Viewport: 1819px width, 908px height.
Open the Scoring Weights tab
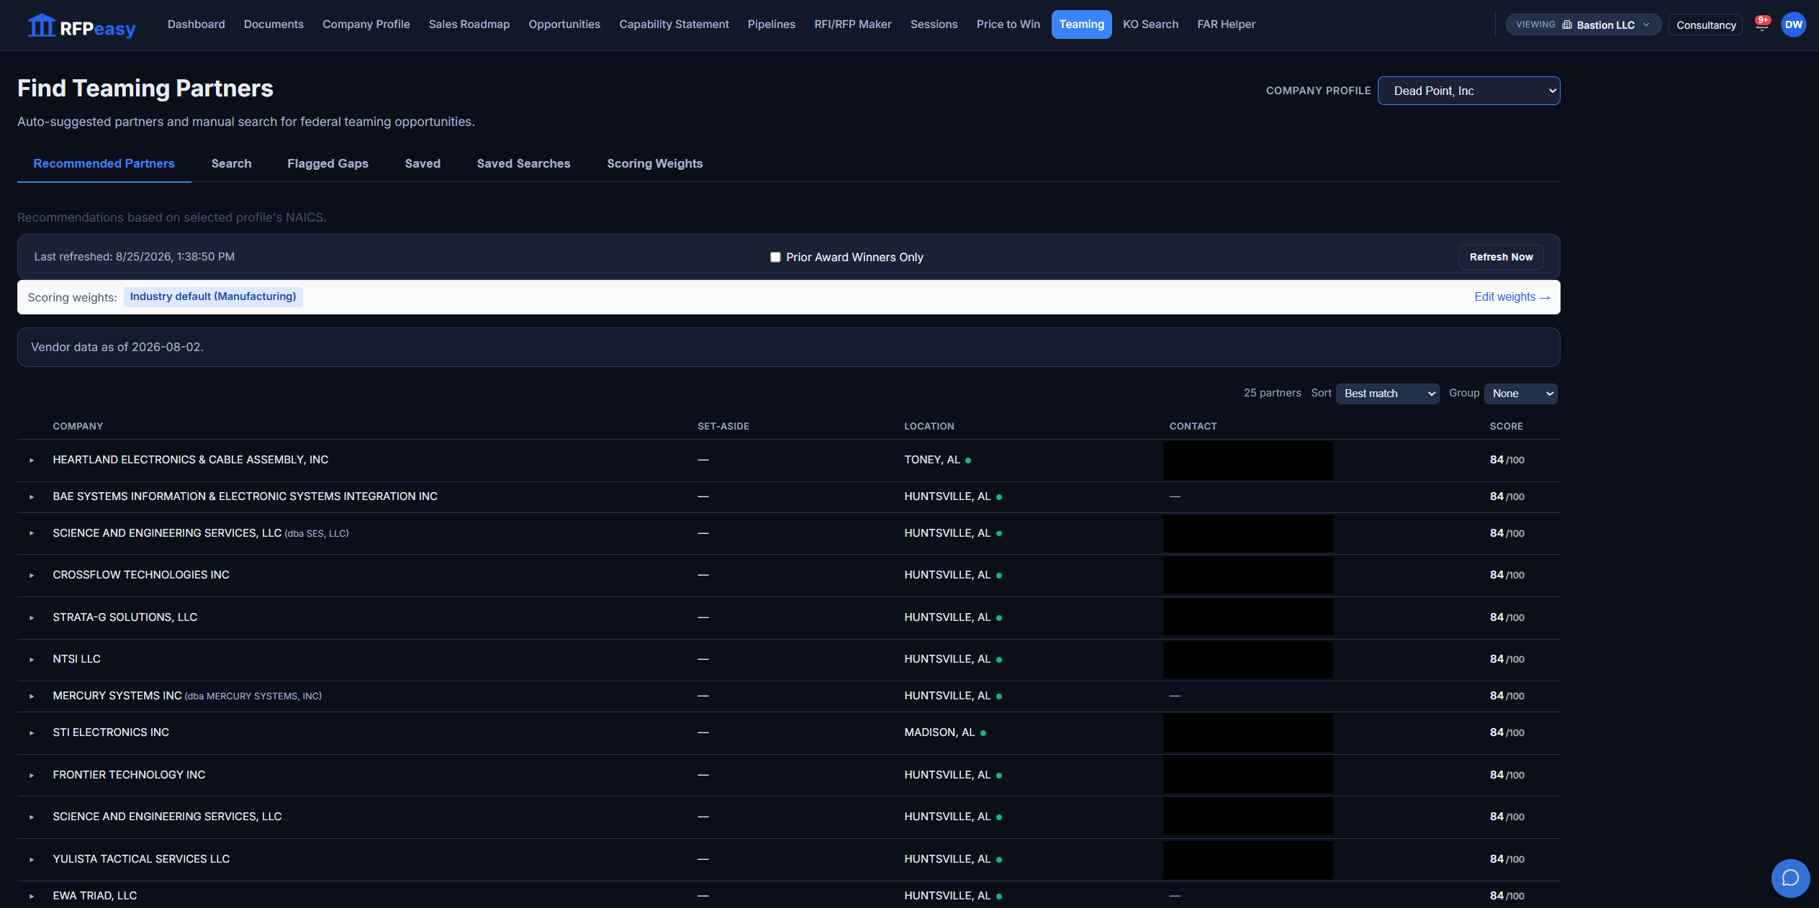tap(654, 163)
